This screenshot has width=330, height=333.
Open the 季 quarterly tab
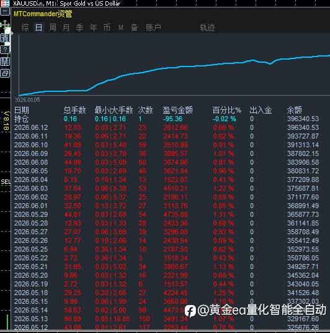tap(80, 27)
